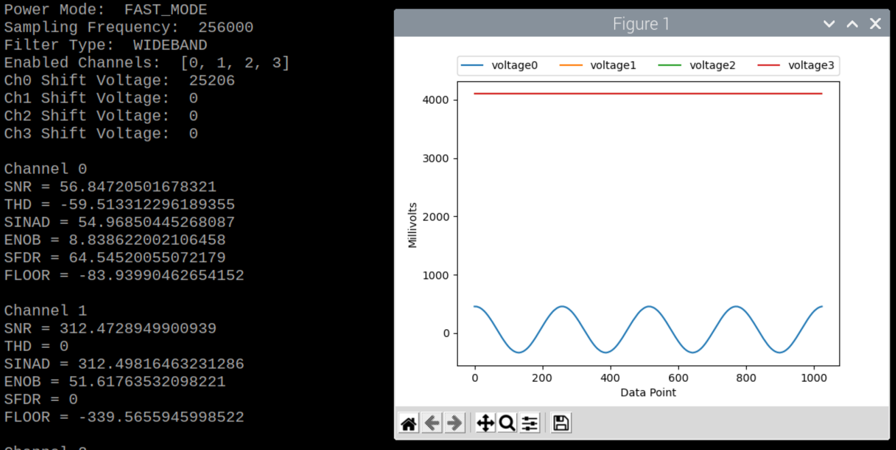Maximize Figure 1 using the up chevron
This screenshot has height=450, width=896.
coord(852,24)
